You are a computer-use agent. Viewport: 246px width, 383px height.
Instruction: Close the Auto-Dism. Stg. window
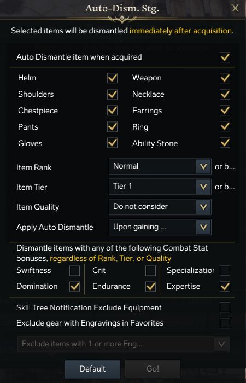pyautogui.click(x=235, y=8)
